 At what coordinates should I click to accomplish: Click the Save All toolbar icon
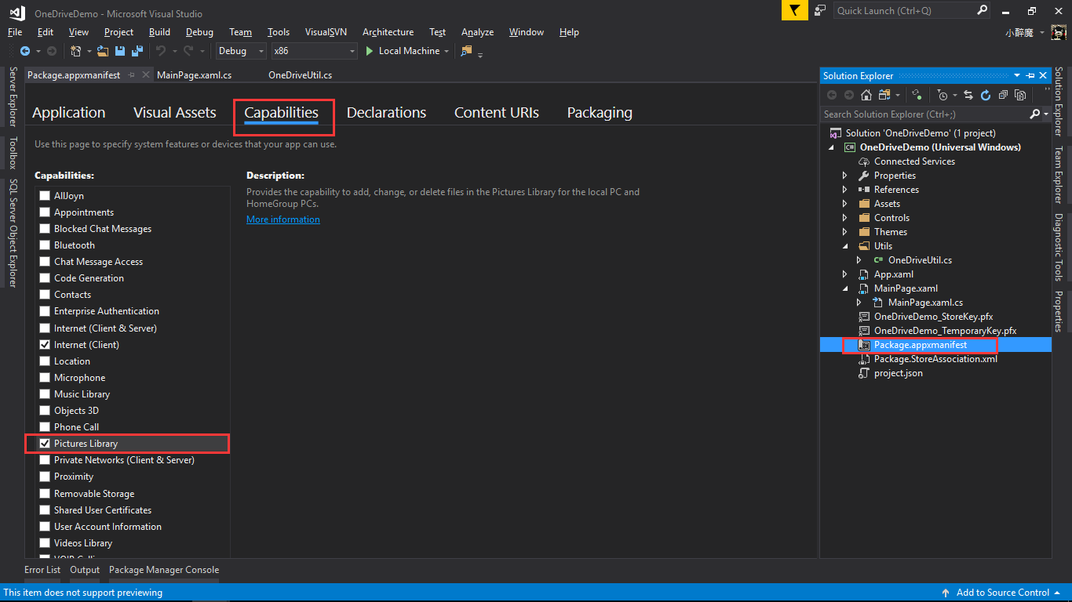[x=137, y=51]
